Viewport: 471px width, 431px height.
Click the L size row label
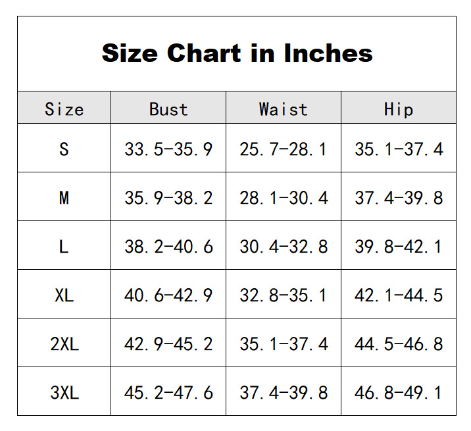point(64,245)
